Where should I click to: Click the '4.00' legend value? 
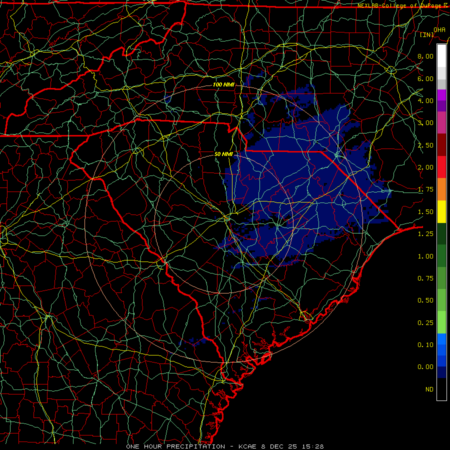(425, 100)
